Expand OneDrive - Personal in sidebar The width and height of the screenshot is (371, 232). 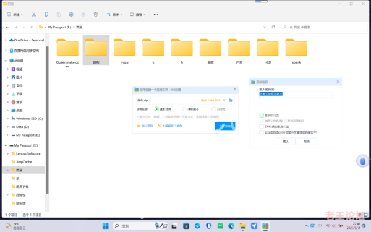pos(6,40)
